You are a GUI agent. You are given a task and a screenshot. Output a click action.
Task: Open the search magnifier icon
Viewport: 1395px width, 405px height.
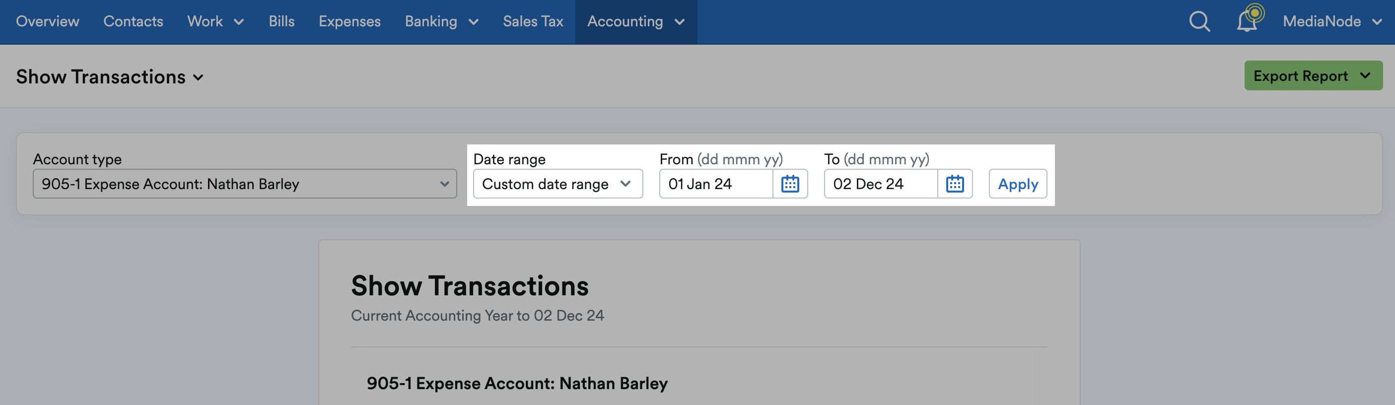click(x=1199, y=22)
